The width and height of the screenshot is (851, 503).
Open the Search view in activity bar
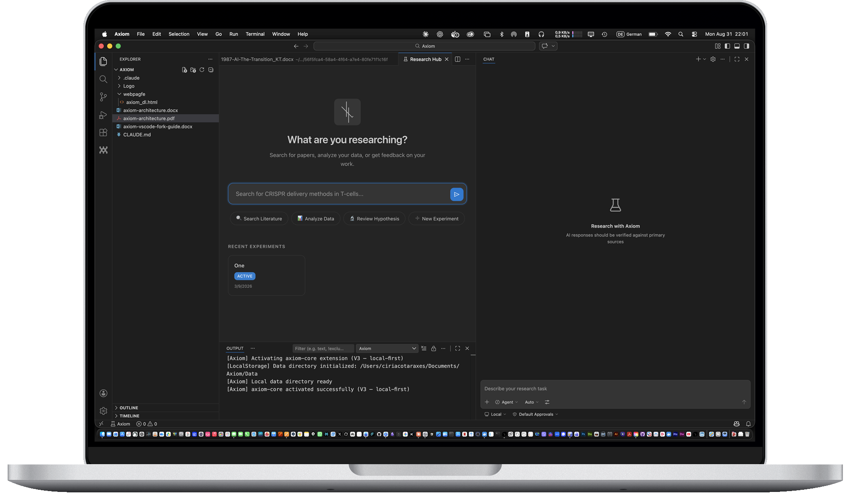(x=103, y=79)
